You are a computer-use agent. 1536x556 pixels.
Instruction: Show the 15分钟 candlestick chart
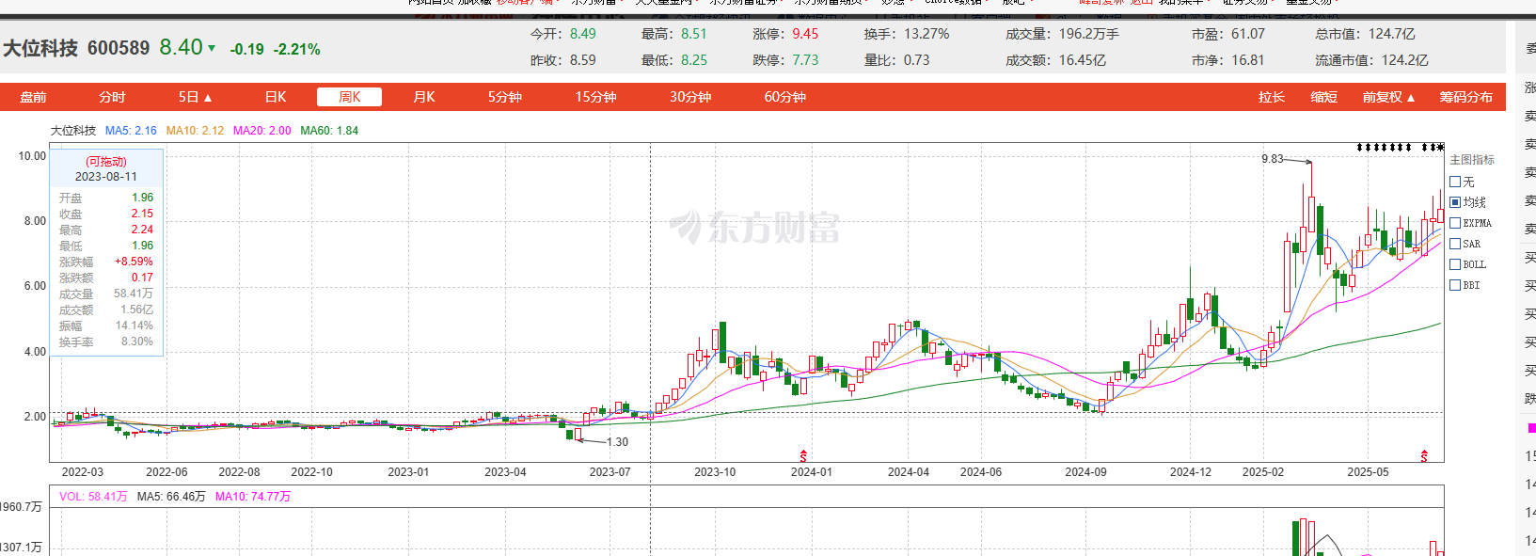[596, 97]
